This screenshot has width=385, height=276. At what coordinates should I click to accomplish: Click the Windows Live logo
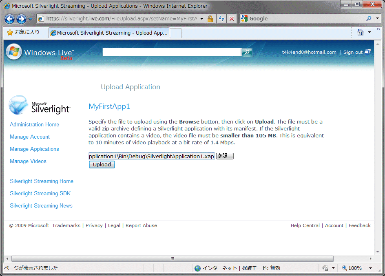pyautogui.click(x=40, y=53)
